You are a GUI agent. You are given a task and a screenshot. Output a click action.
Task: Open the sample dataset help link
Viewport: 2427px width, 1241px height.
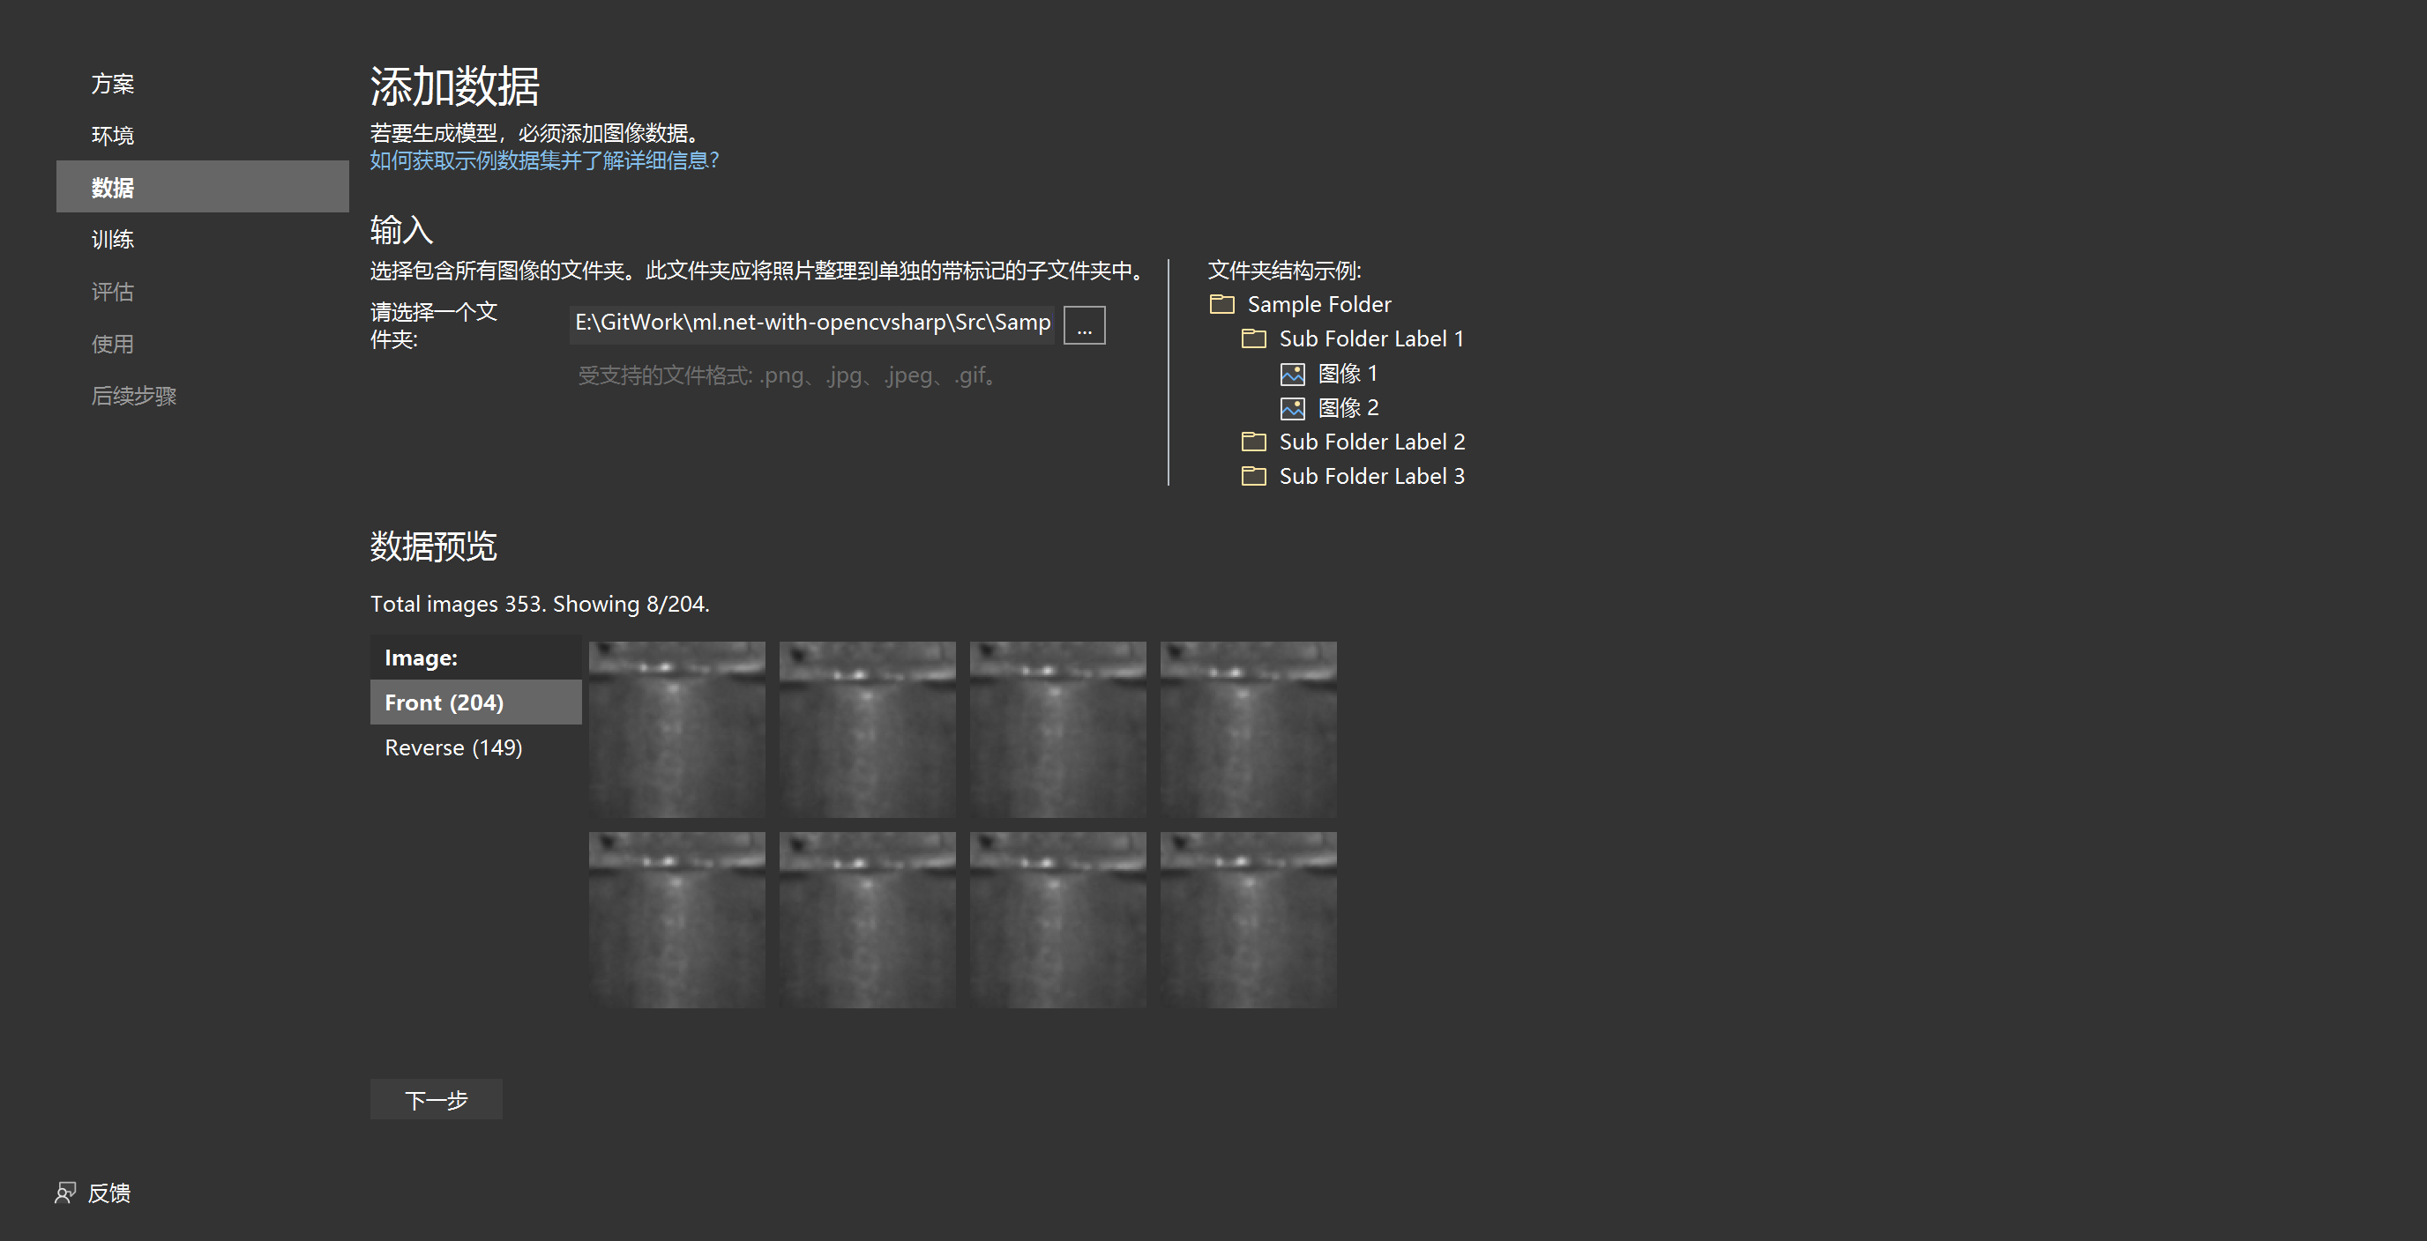[543, 161]
